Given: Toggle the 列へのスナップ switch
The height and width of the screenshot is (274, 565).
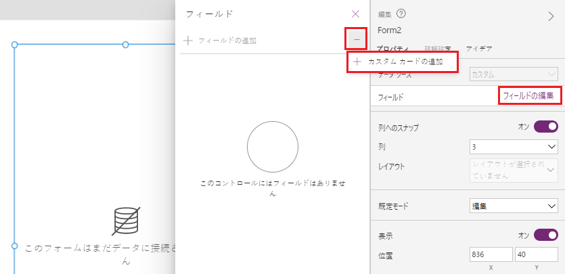Looking at the screenshot, I should click(x=546, y=127).
